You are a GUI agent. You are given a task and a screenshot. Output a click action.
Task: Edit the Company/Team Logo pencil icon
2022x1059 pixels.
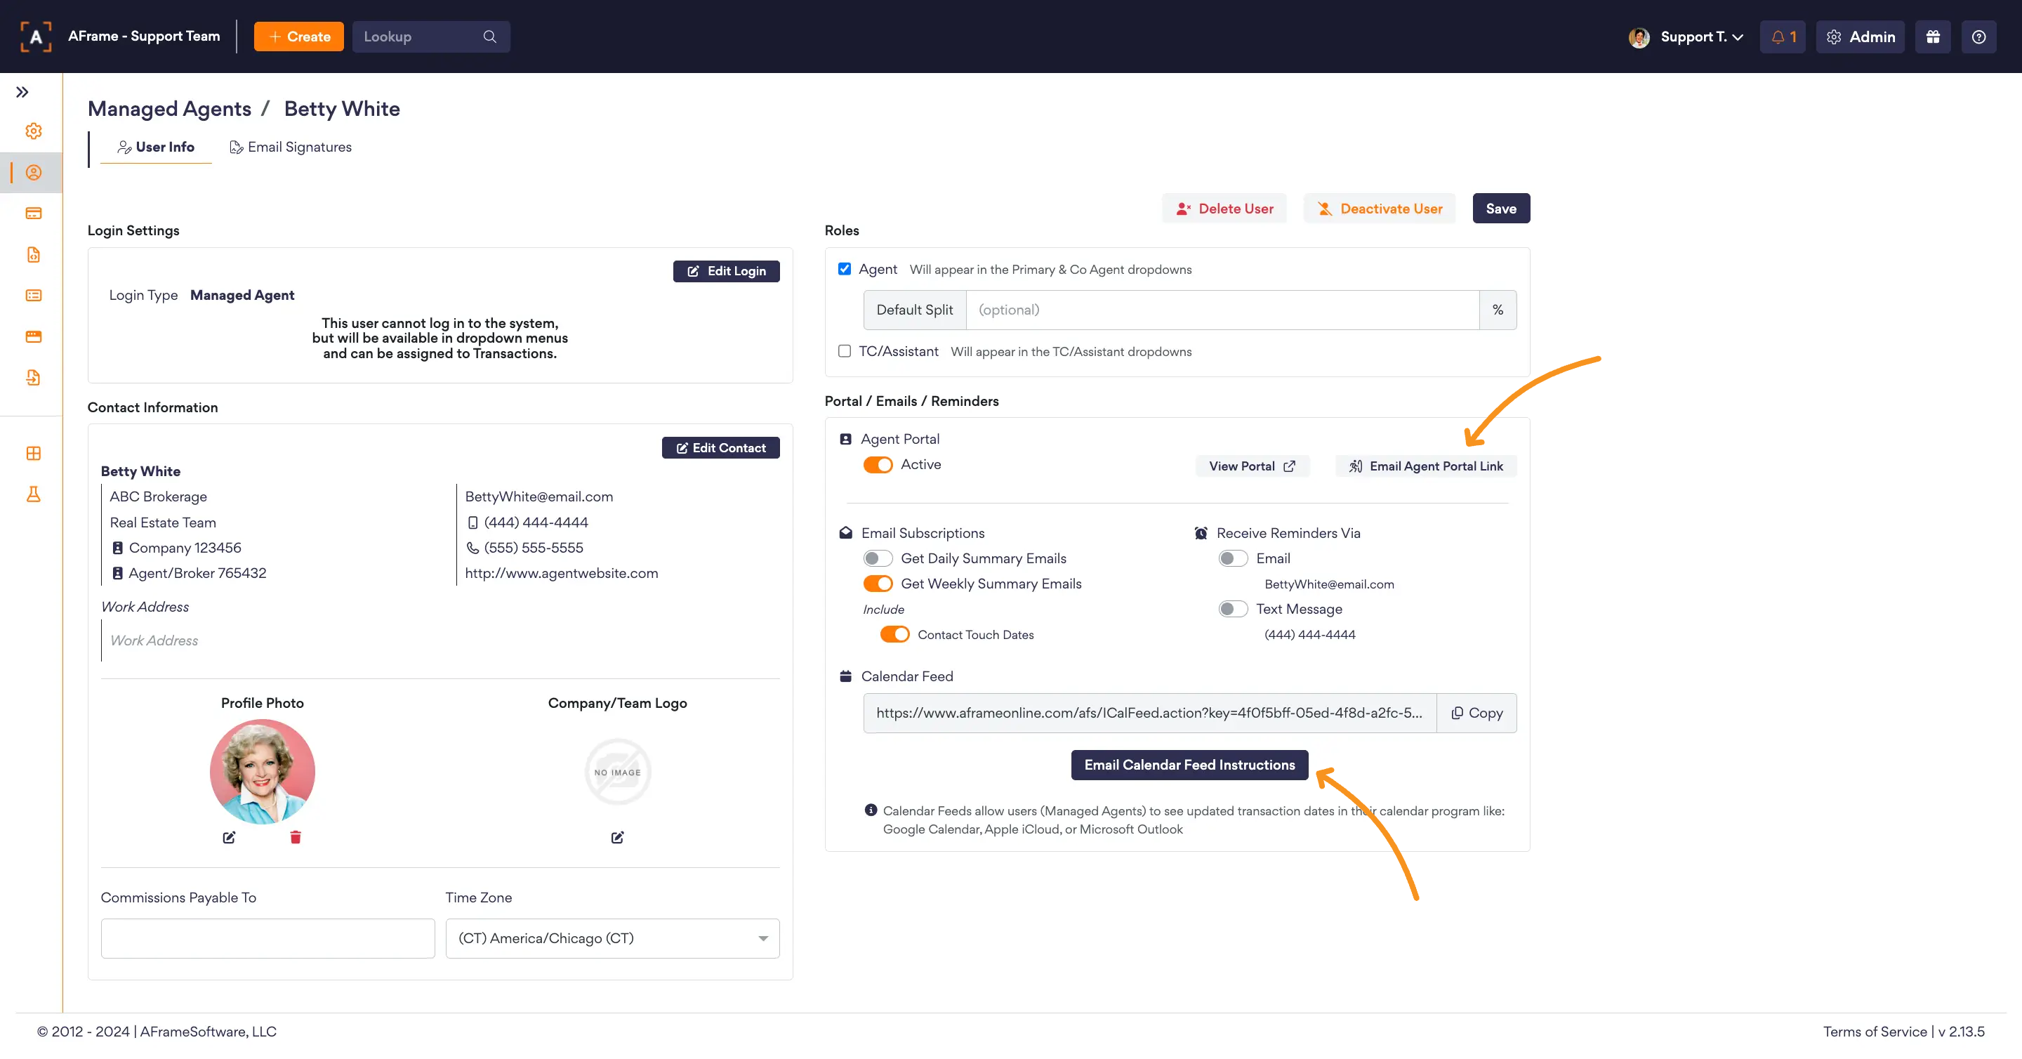[617, 837]
